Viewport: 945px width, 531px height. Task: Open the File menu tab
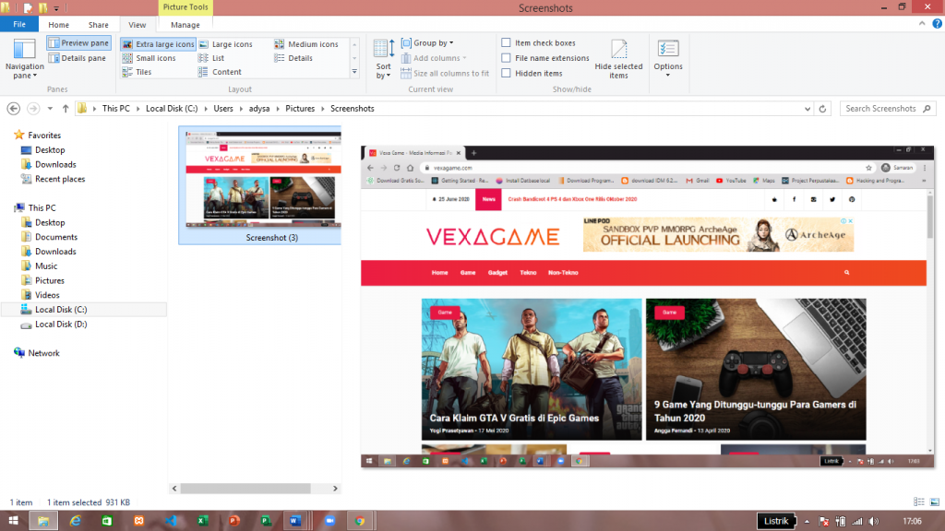click(x=19, y=25)
